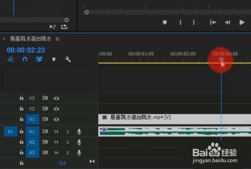Hide the V1 track output

click(56, 120)
